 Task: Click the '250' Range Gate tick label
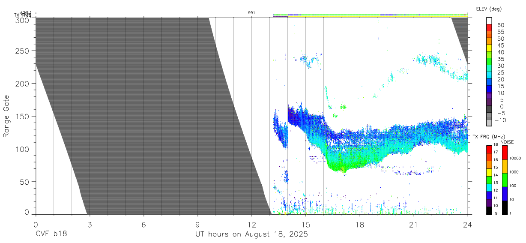click(23, 51)
